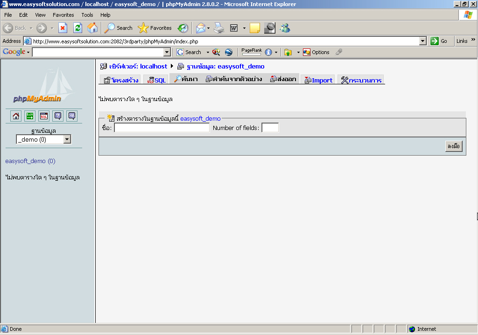Open the SQL query window icon
Viewport: 478px width, 335px height.
pos(44,116)
